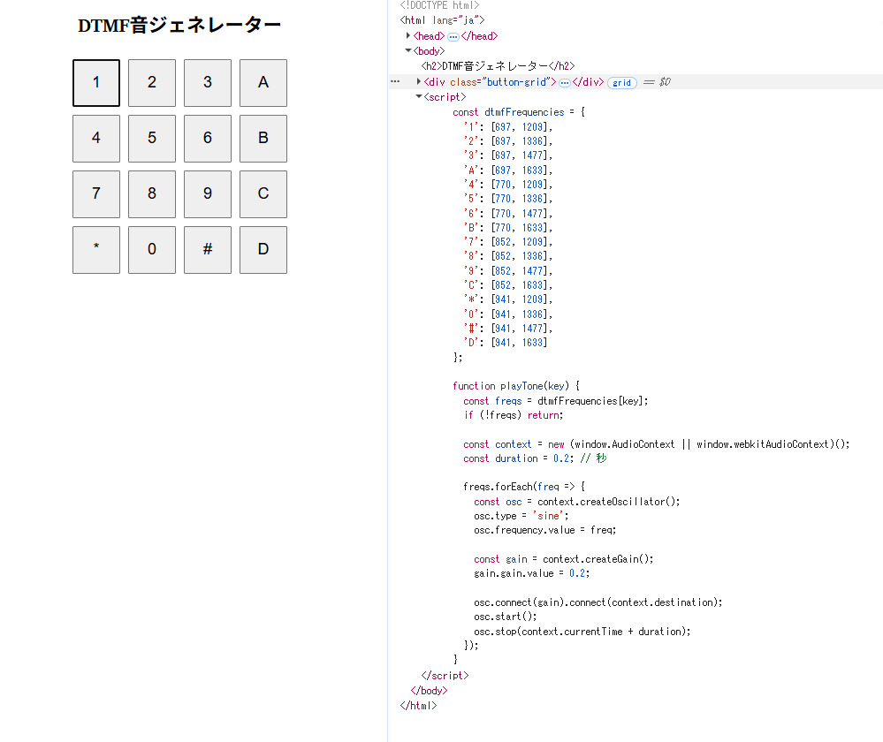Collapse the body element node

(x=408, y=51)
